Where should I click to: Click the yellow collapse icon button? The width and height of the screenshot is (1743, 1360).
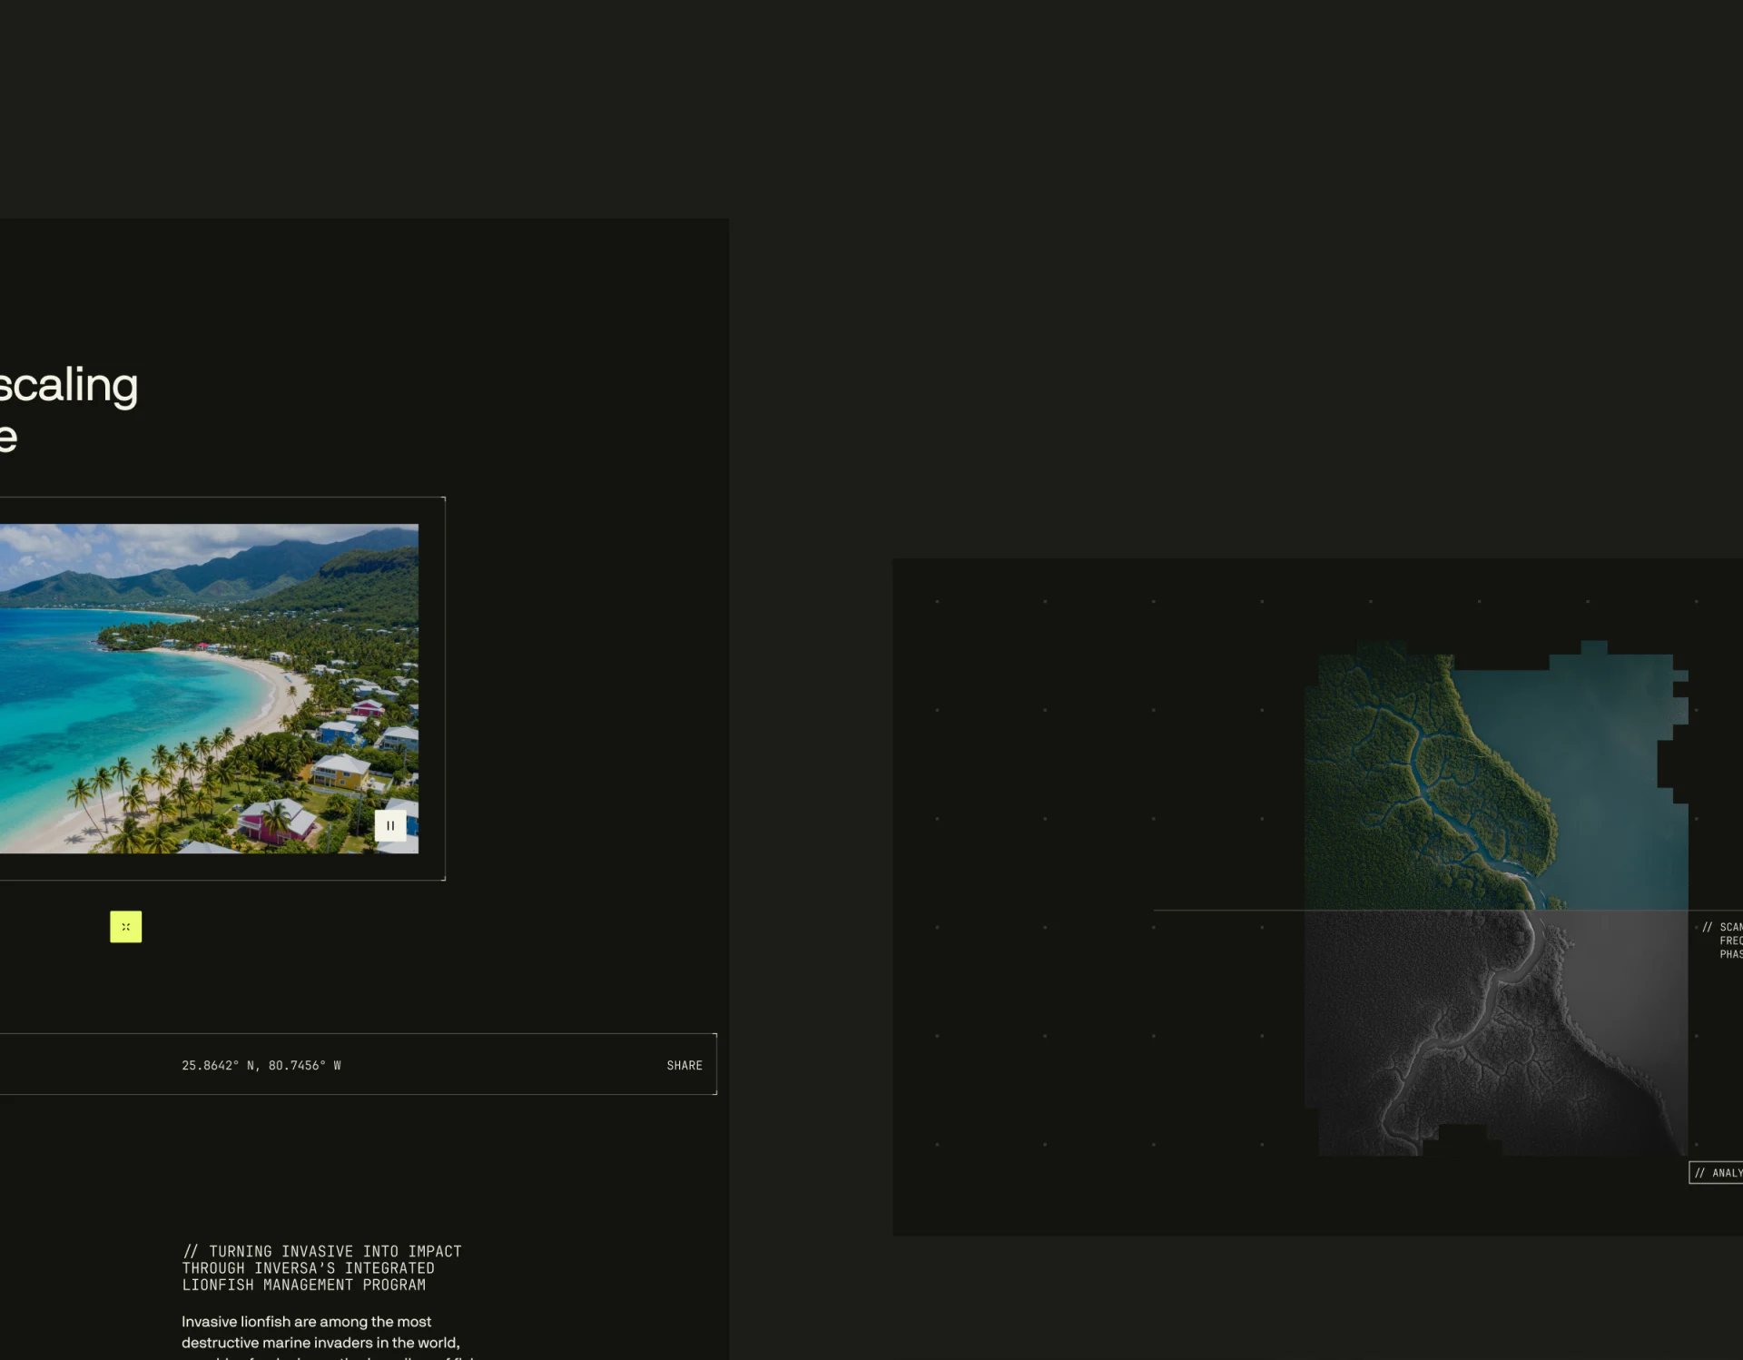(126, 927)
